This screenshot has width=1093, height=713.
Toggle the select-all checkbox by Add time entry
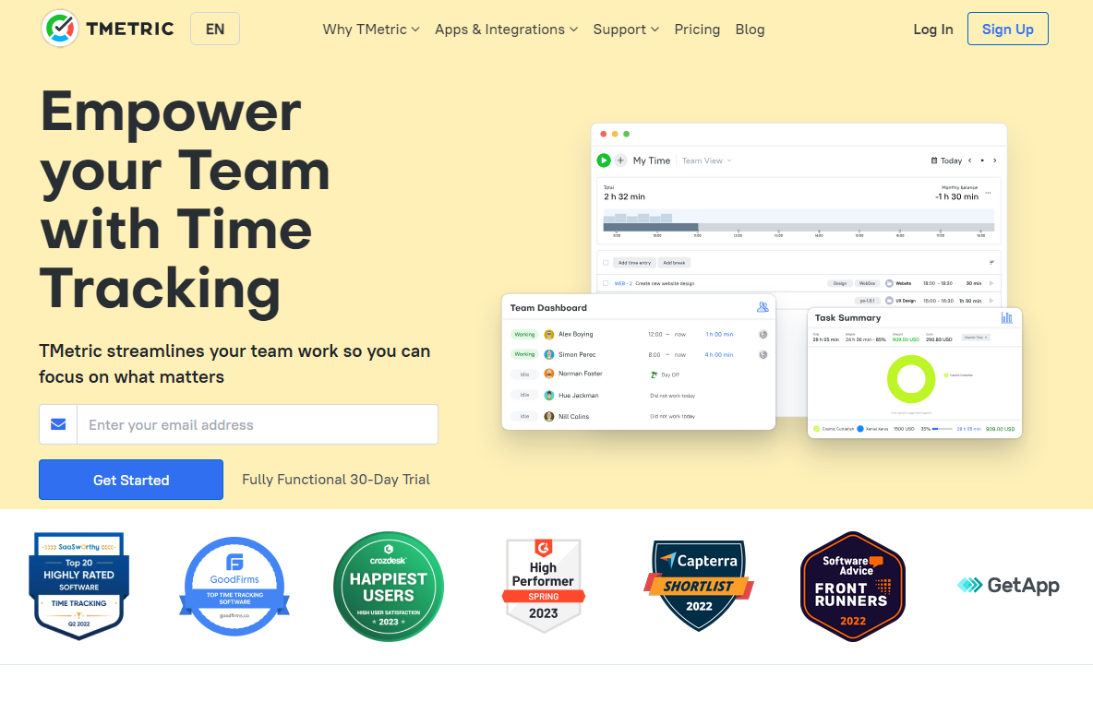[606, 263]
